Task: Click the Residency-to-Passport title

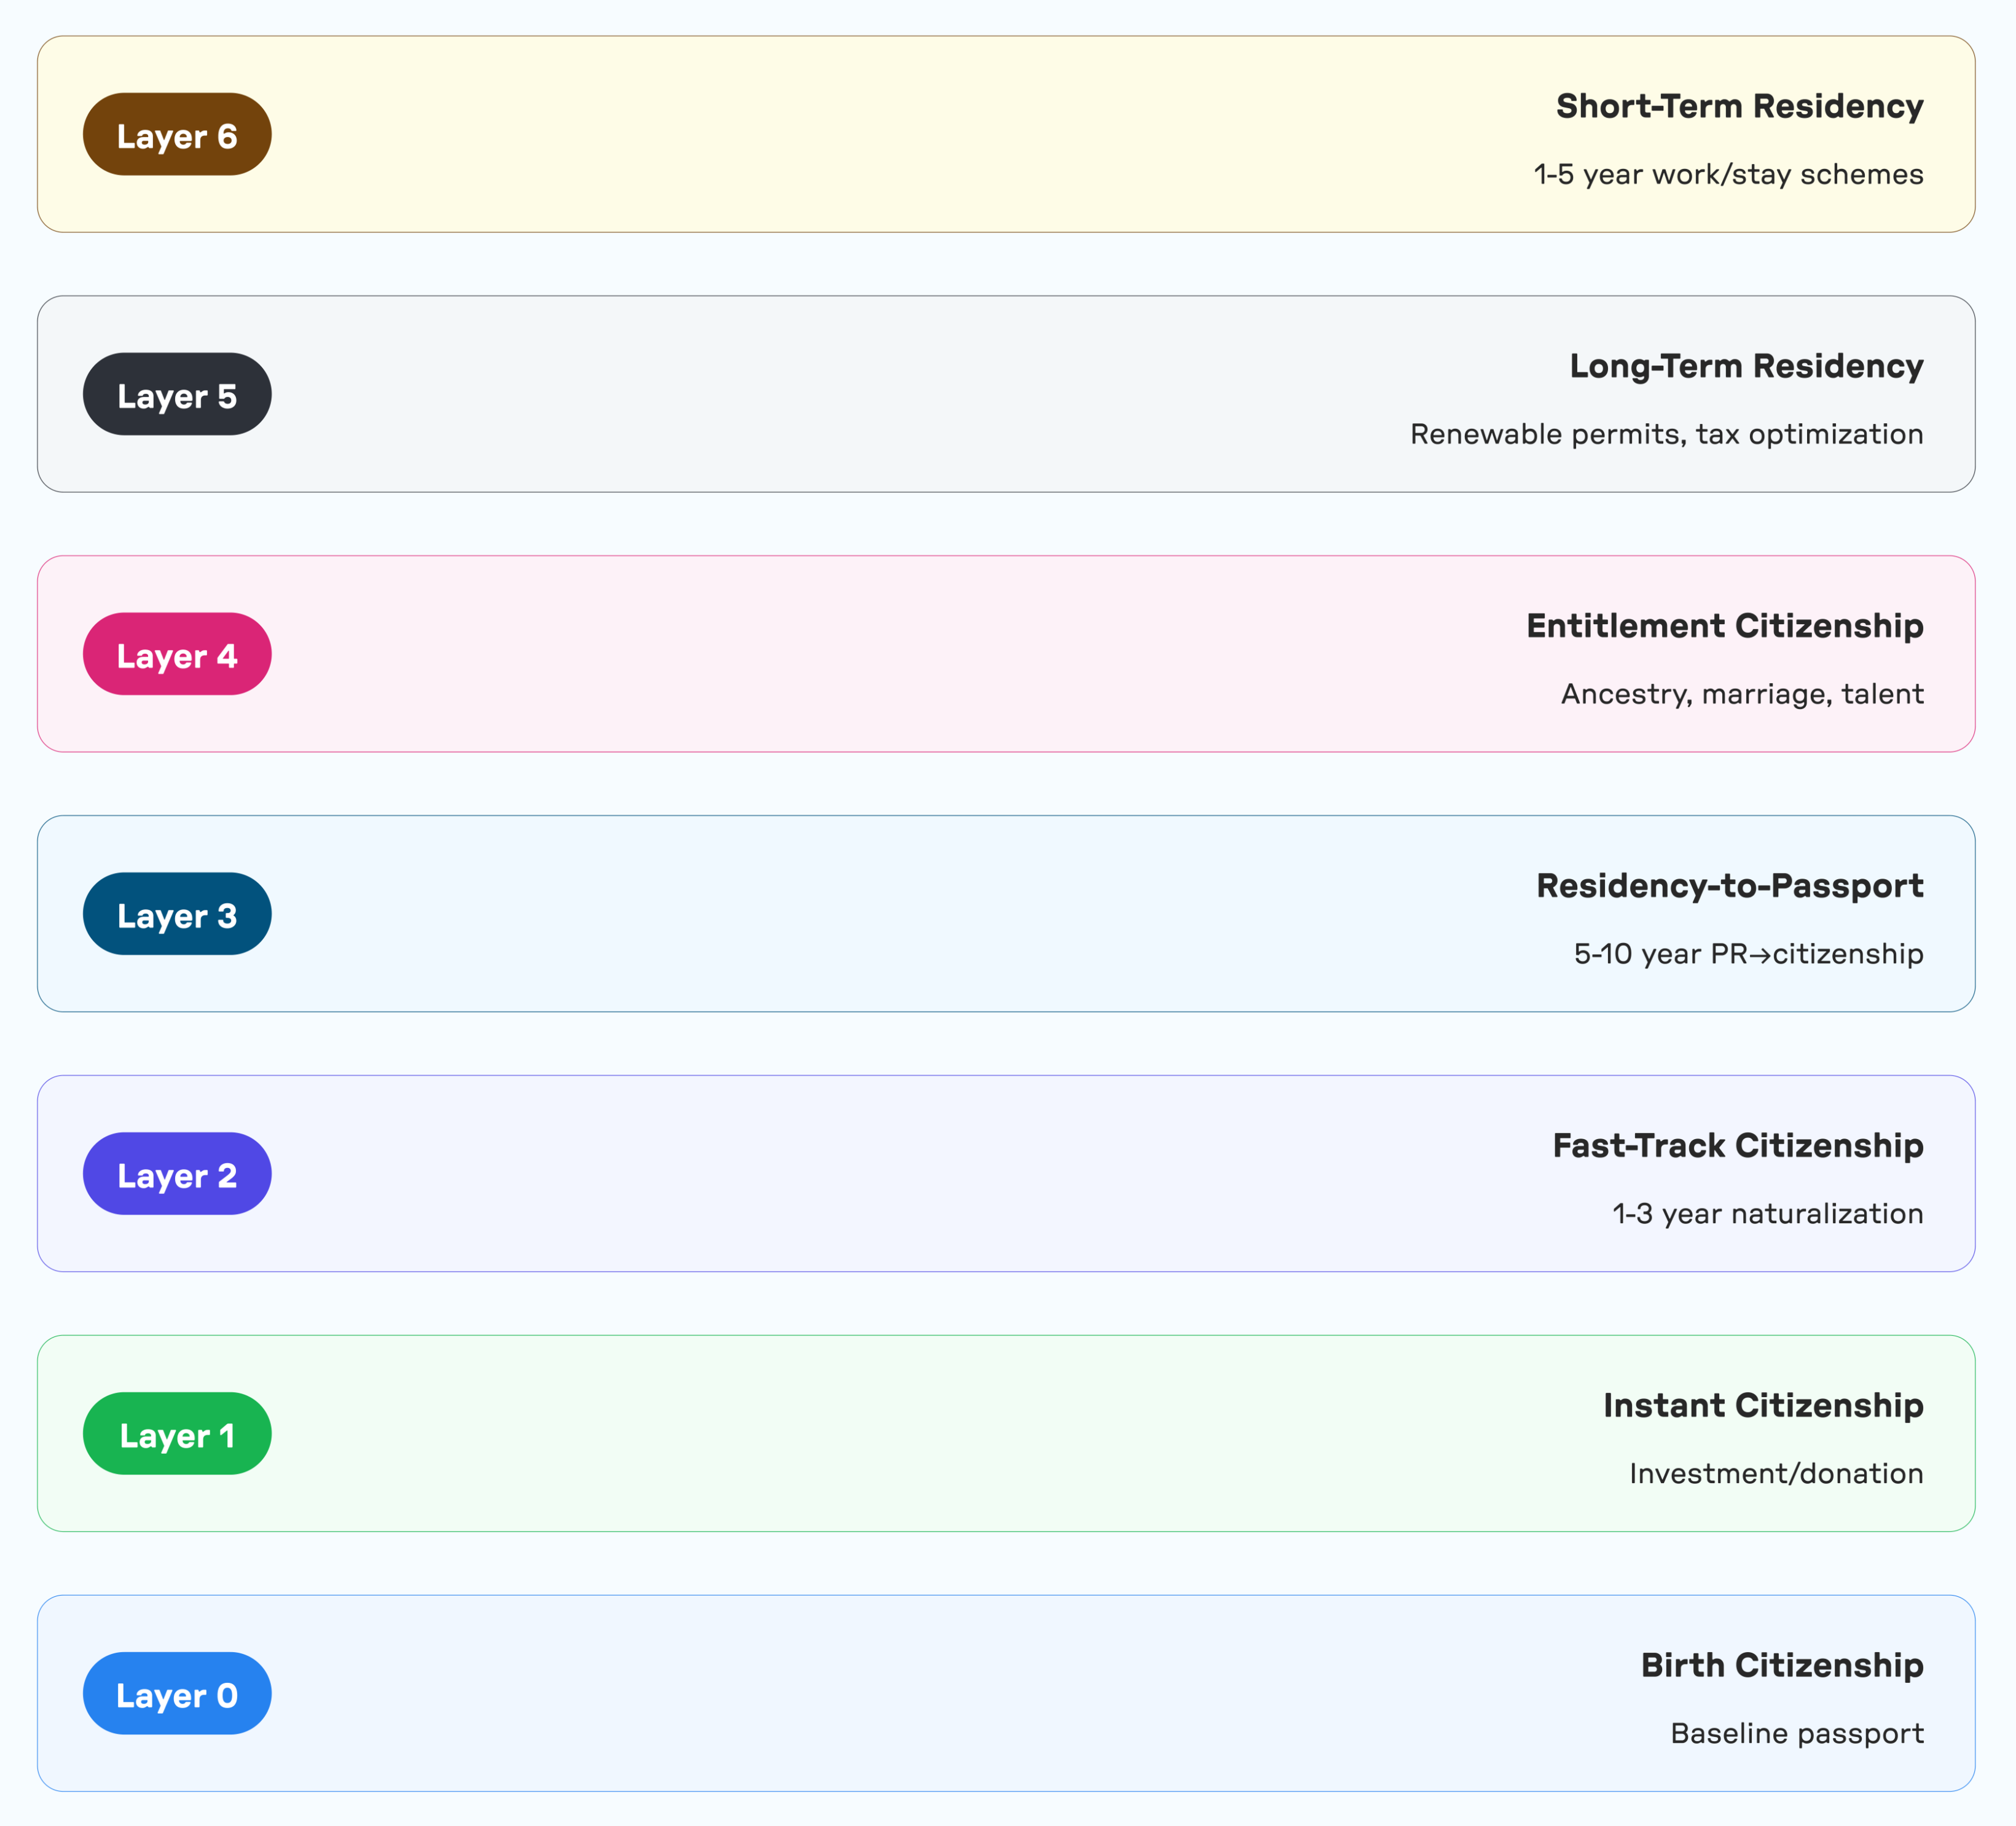Action: (x=1729, y=886)
